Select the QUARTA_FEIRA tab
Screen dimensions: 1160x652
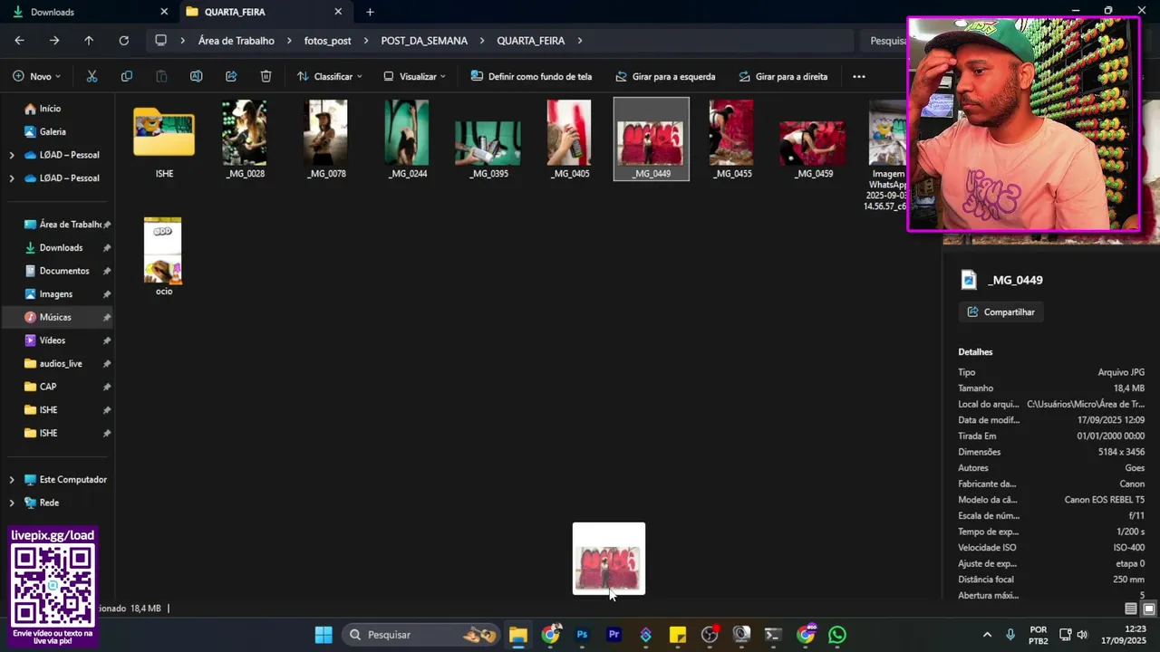point(265,12)
